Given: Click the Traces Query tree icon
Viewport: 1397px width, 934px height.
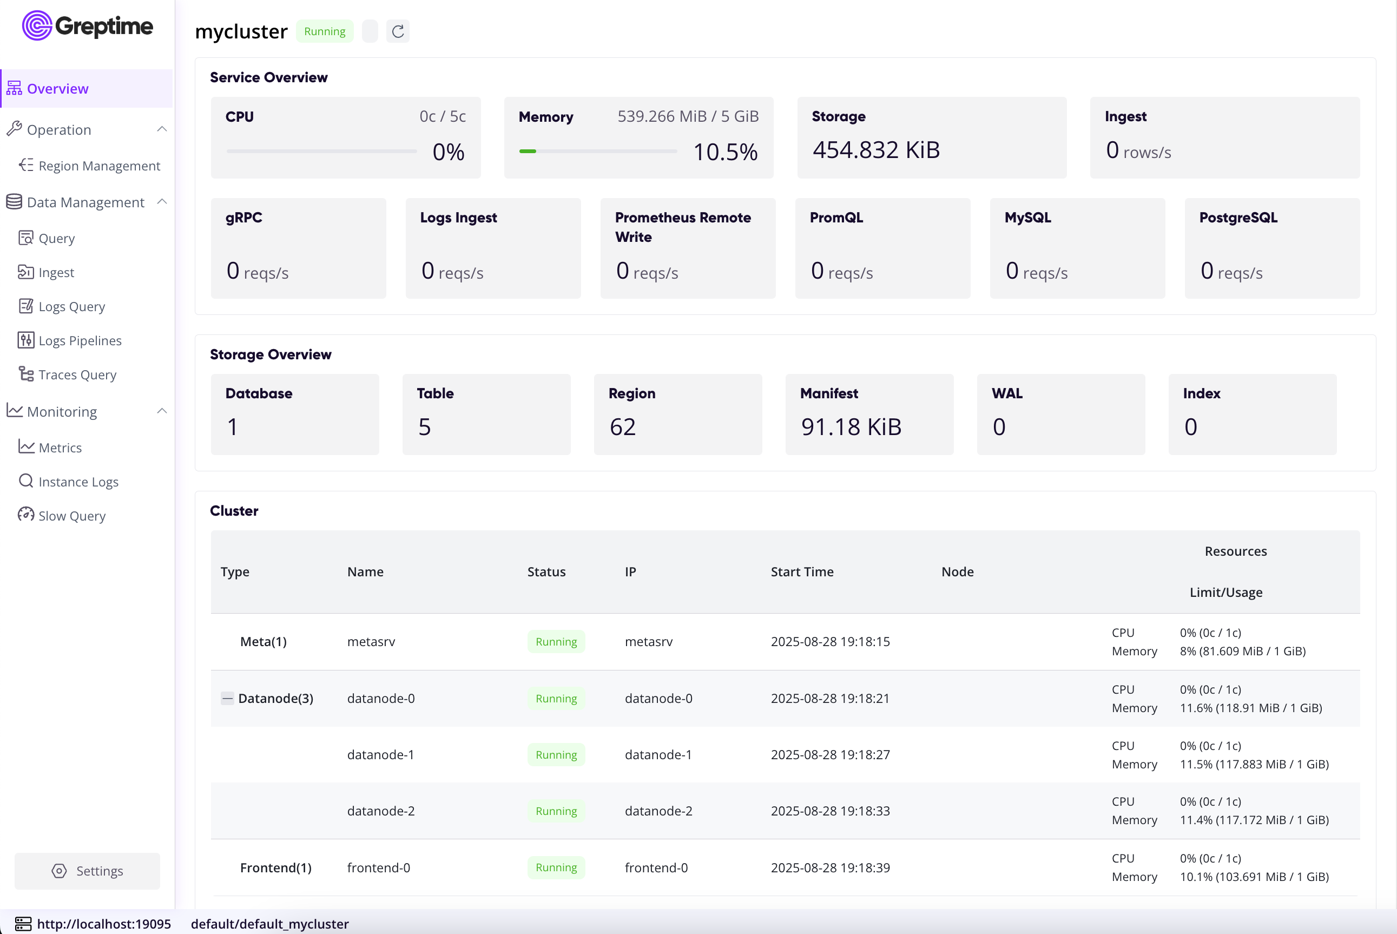Looking at the screenshot, I should pyautogui.click(x=25, y=374).
